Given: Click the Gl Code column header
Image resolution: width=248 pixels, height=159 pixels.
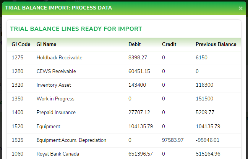Looking at the screenshot, I should click(x=21, y=44).
